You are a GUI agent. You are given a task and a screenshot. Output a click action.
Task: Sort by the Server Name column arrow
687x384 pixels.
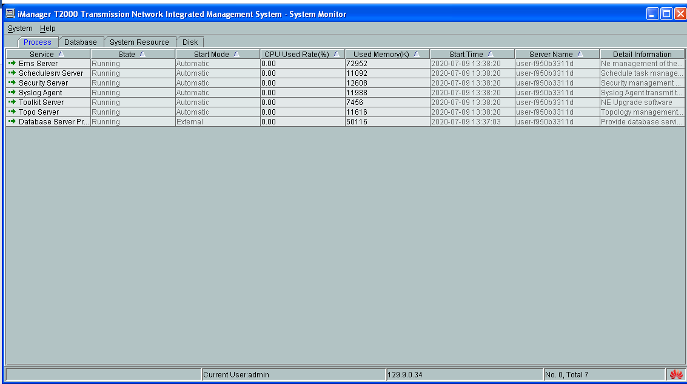tap(580, 54)
